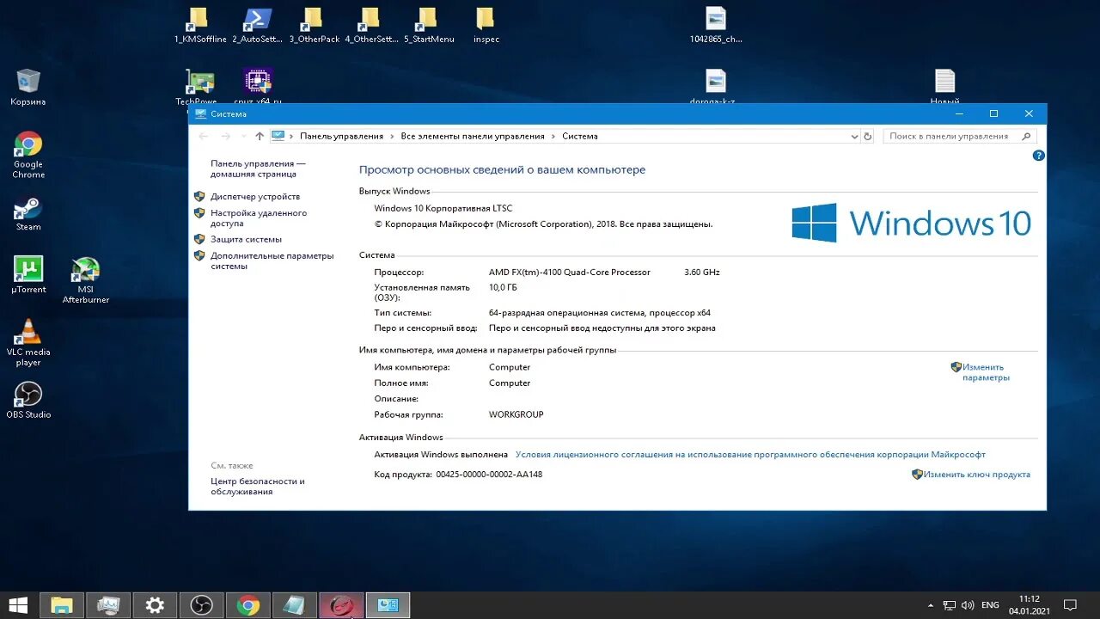The height and width of the screenshot is (619, 1100).
Task: Select the 1_KMSoffline folder icon
Action: (199, 25)
